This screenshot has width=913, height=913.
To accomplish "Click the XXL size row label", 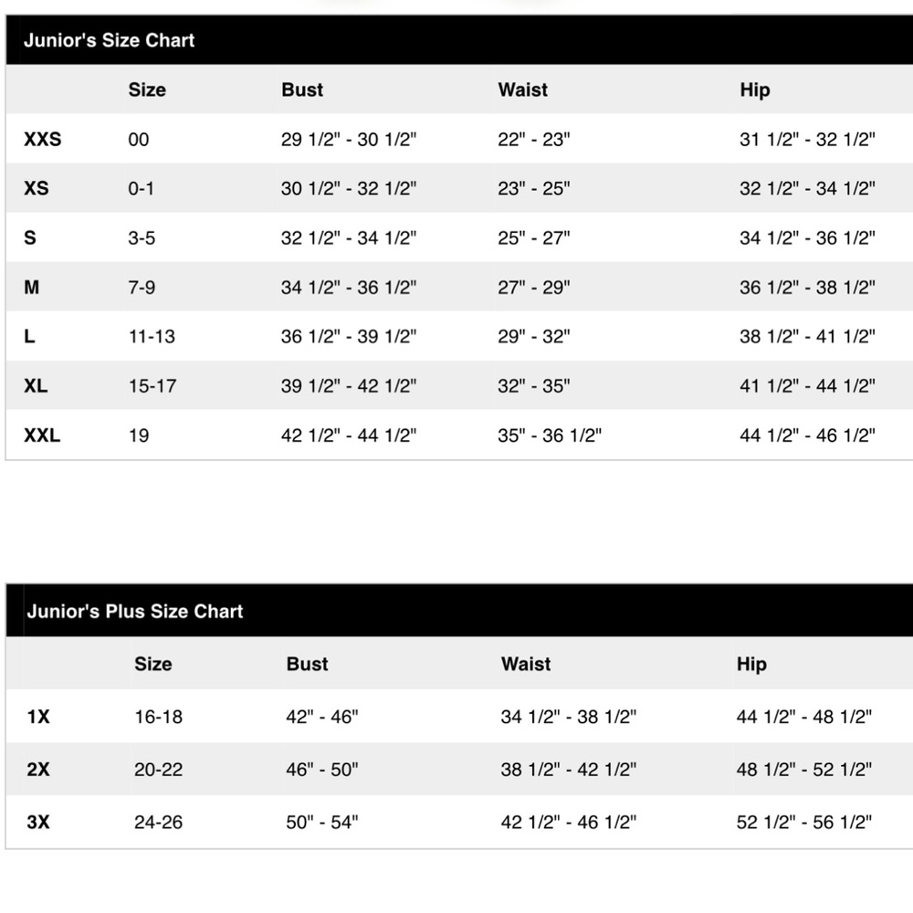I will click(42, 435).
